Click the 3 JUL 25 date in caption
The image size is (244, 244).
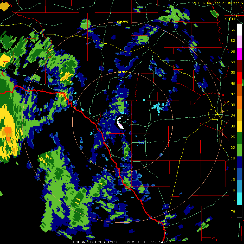coord(147,242)
